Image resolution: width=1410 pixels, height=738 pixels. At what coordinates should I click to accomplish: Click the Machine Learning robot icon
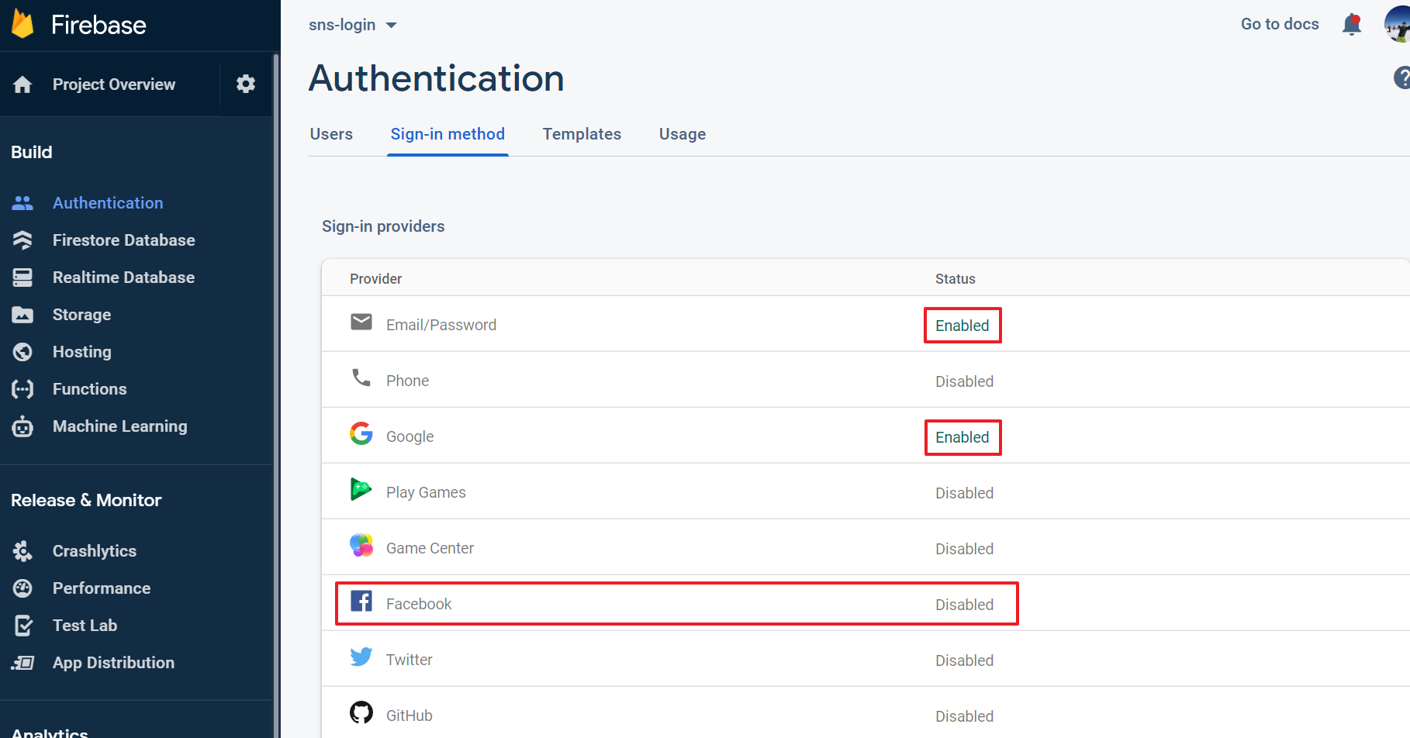22,426
